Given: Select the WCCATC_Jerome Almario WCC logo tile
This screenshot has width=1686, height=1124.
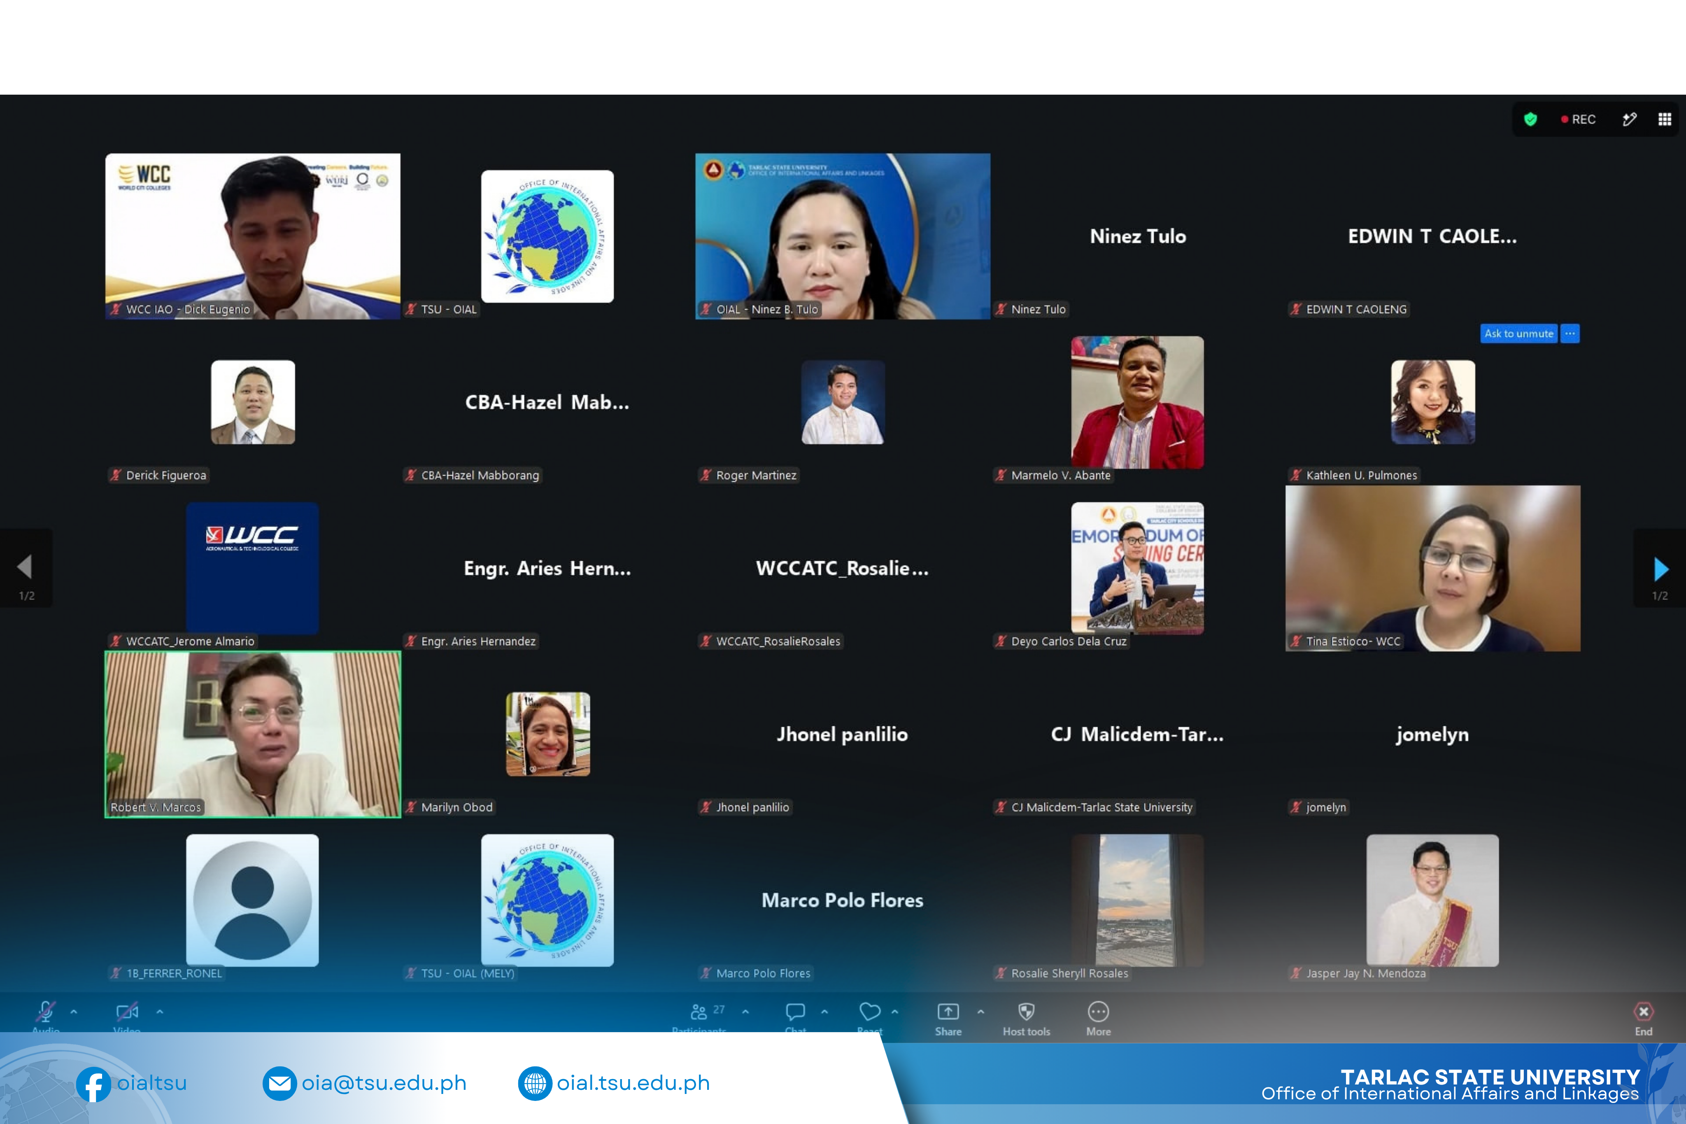Looking at the screenshot, I should (252, 568).
